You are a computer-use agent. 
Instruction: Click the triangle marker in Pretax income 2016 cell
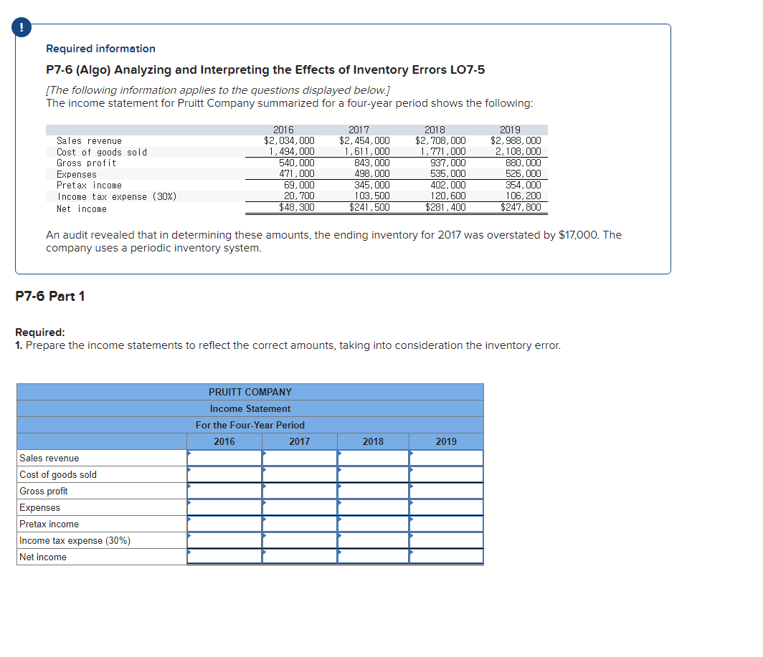point(189,519)
